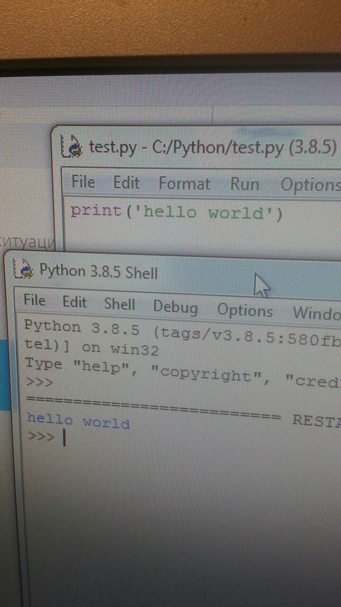This screenshot has height=607, width=341.
Task: Click the 'hello world' output line in Shell
Action: coord(78,420)
